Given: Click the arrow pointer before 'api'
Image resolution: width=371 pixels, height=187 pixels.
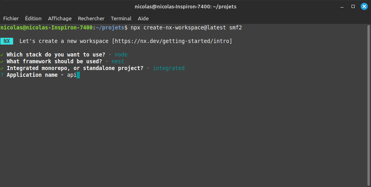Looking at the screenshot, I should (x=62, y=75).
